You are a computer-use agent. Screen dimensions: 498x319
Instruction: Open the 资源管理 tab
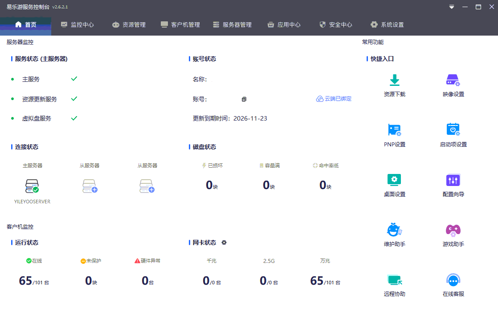tap(129, 25)
